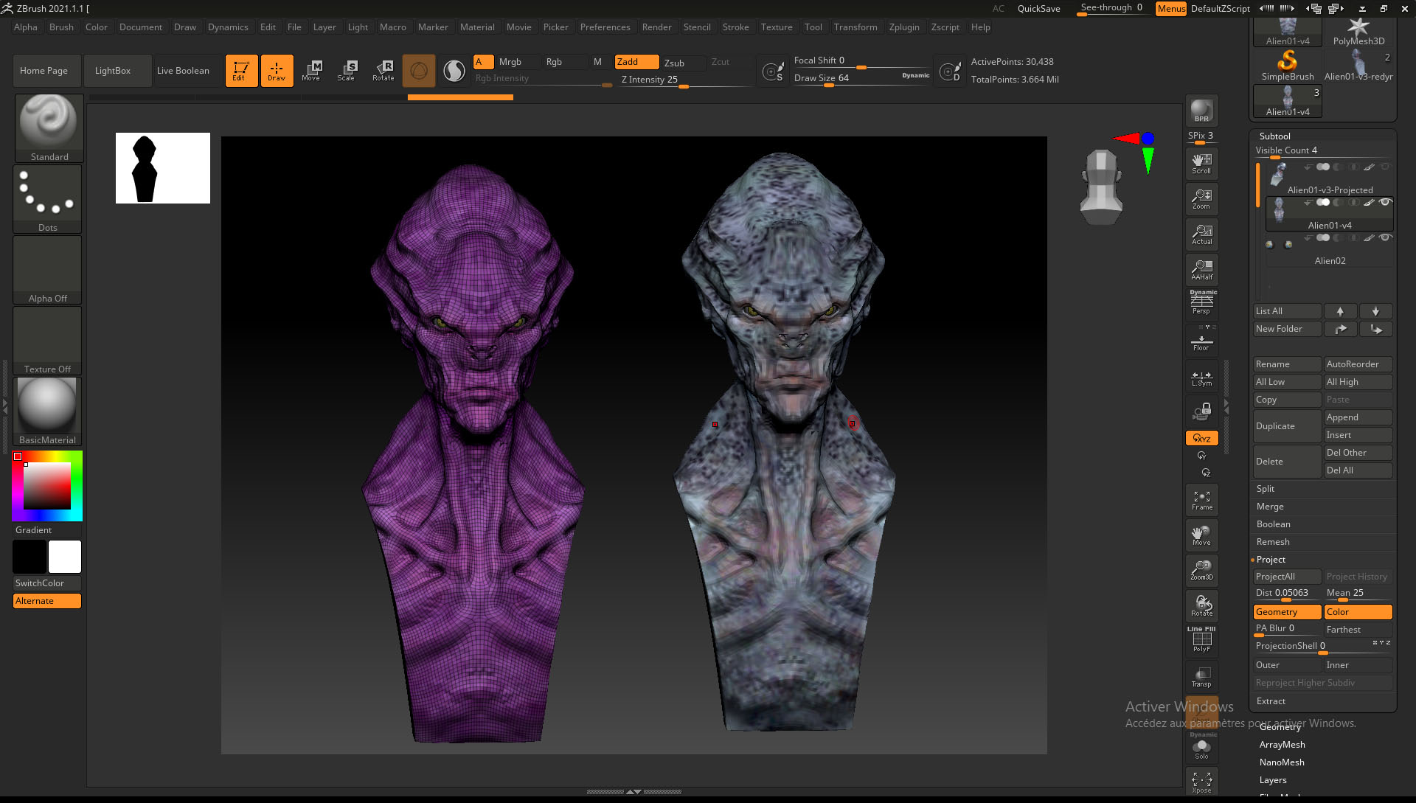Viewport: 1416px width, 803px height.
Task: Toggle the Floor grid icon
Action: coord(1201,342)
